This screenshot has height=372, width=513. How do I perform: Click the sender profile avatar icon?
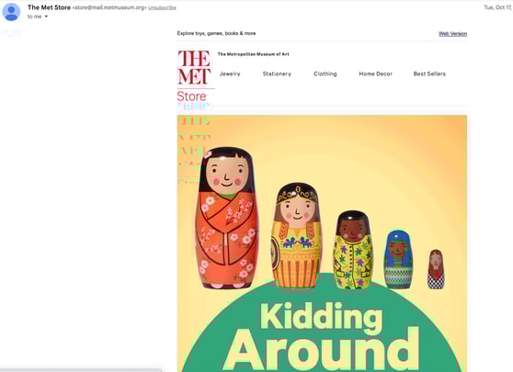point(11,12)
